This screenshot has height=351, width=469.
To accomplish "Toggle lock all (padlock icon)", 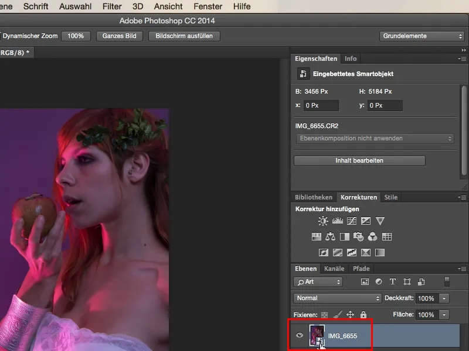I will [x=363, y=314].
